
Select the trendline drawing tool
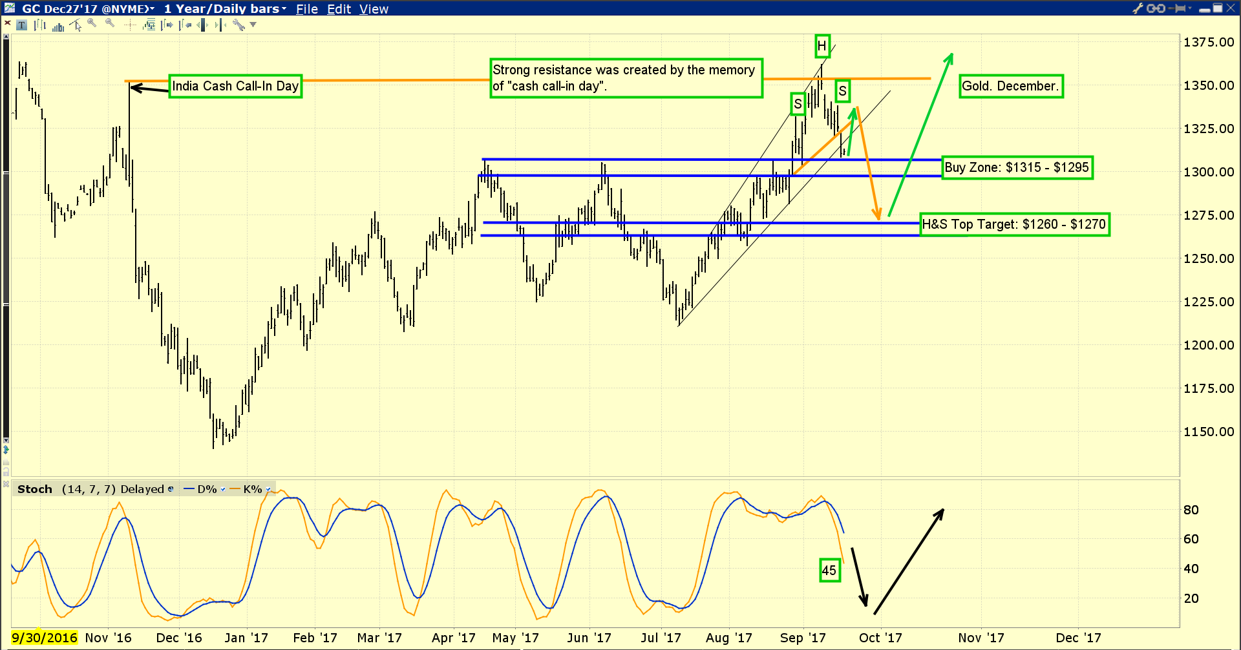click(75, 25)
